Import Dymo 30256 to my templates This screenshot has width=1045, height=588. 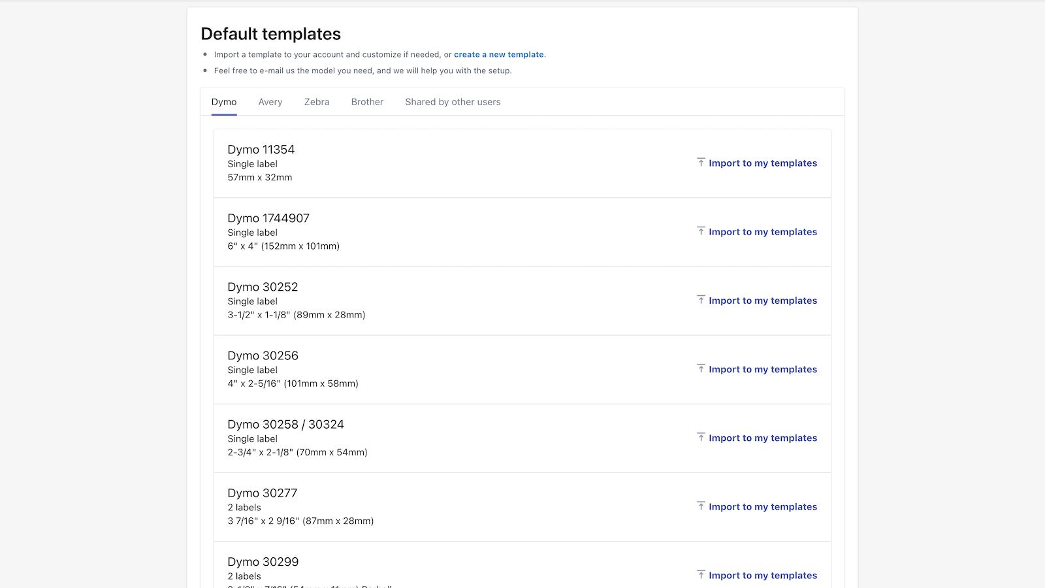pos(763,369)
